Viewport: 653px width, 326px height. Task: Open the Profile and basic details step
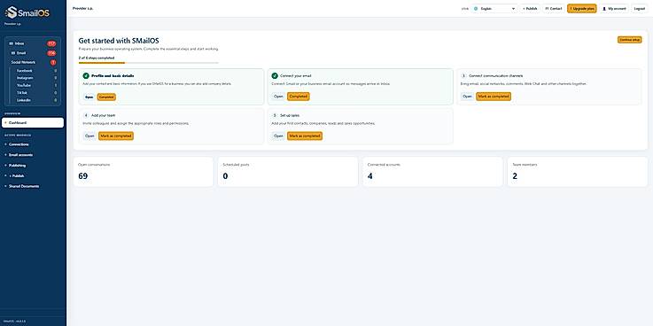click(89, 97)
